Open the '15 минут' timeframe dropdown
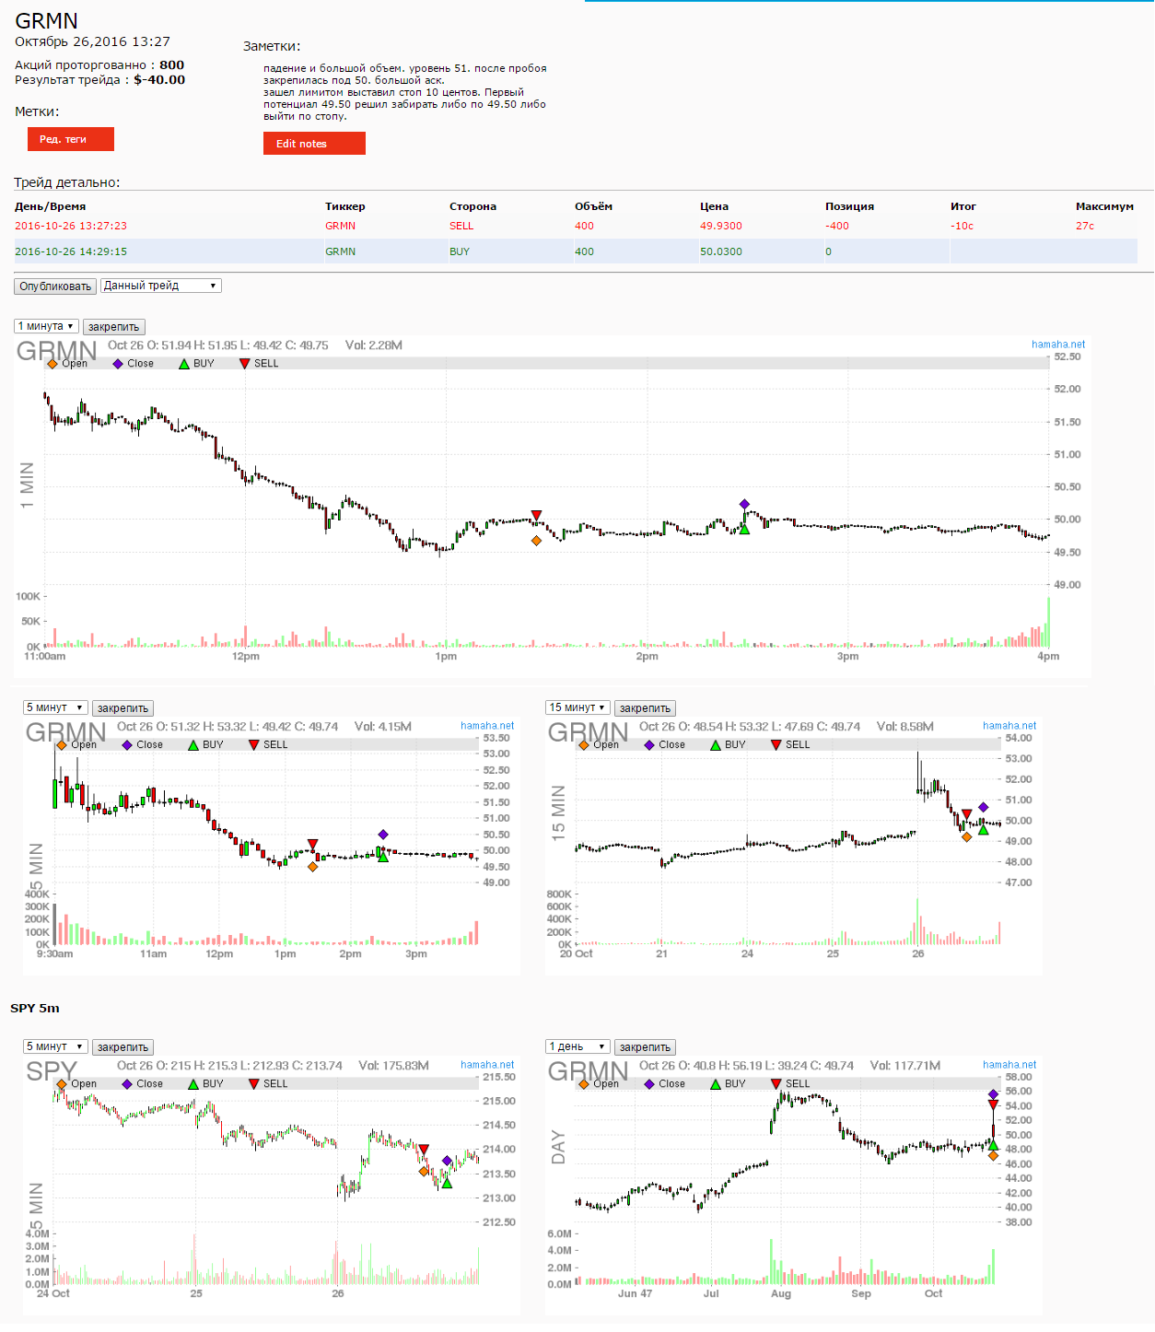Viewport: 1155px width, 1332px height. point(577,707)
